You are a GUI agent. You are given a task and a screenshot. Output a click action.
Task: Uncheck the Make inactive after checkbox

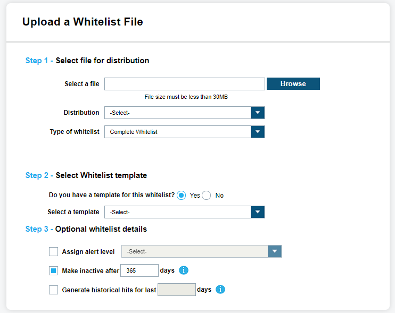click(53, 271)
